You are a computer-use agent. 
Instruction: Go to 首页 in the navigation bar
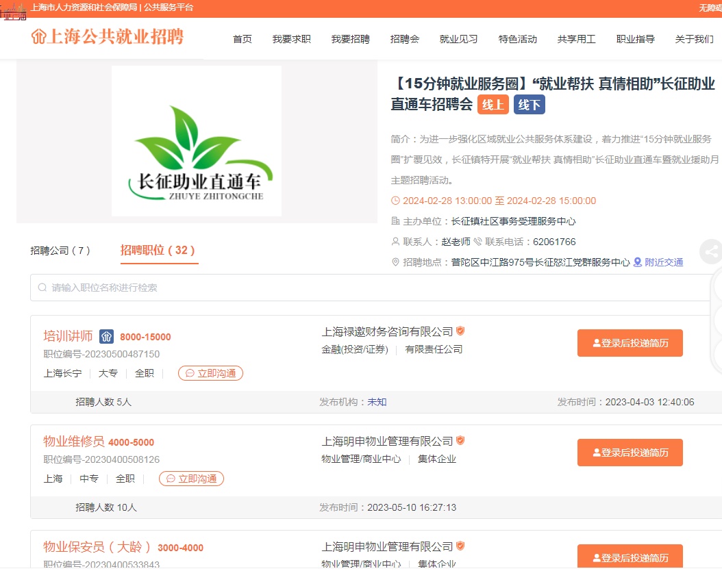point(242,39)
